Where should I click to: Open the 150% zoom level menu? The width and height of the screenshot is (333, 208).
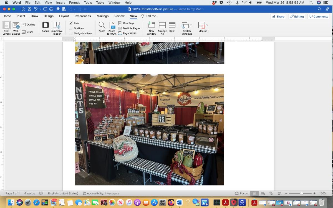[323, 193]
